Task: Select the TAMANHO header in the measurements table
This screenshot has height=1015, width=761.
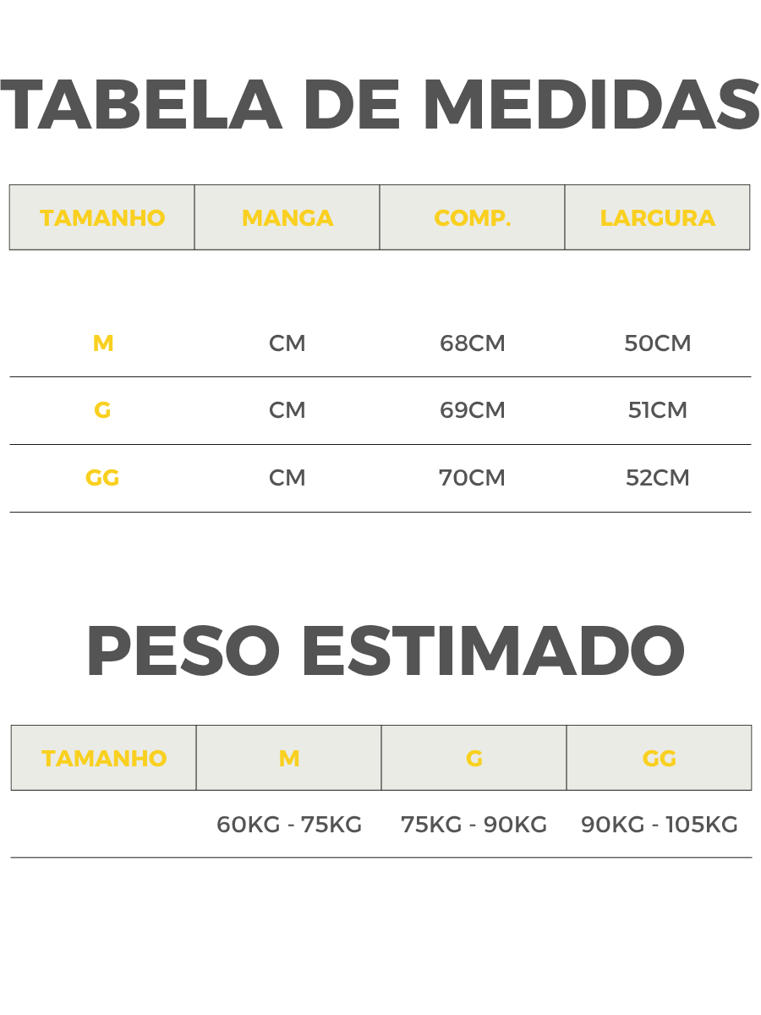Action: coord(102,218)
